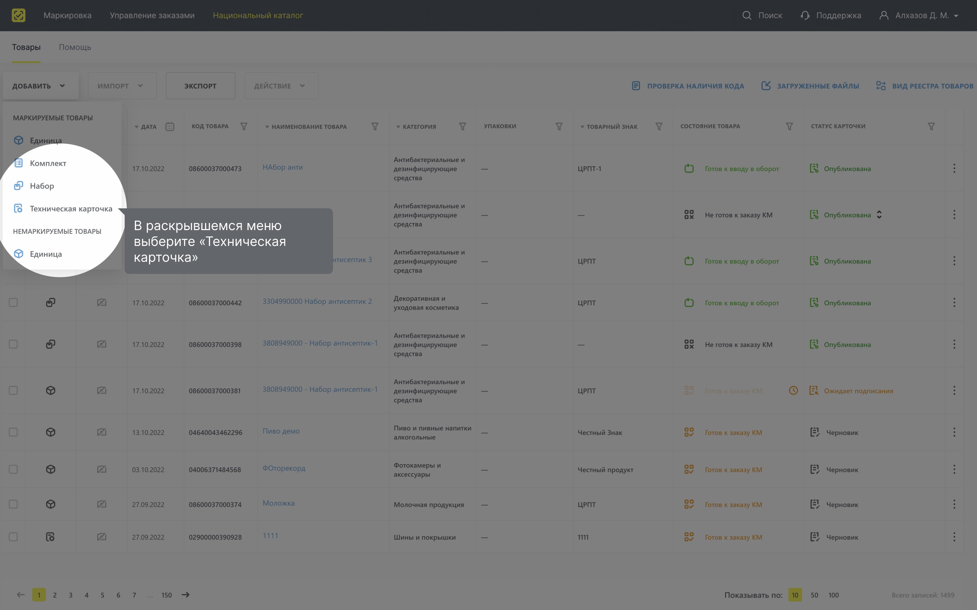
Task: Click the Честный Знак logo icon
Action: coord(19,15)
